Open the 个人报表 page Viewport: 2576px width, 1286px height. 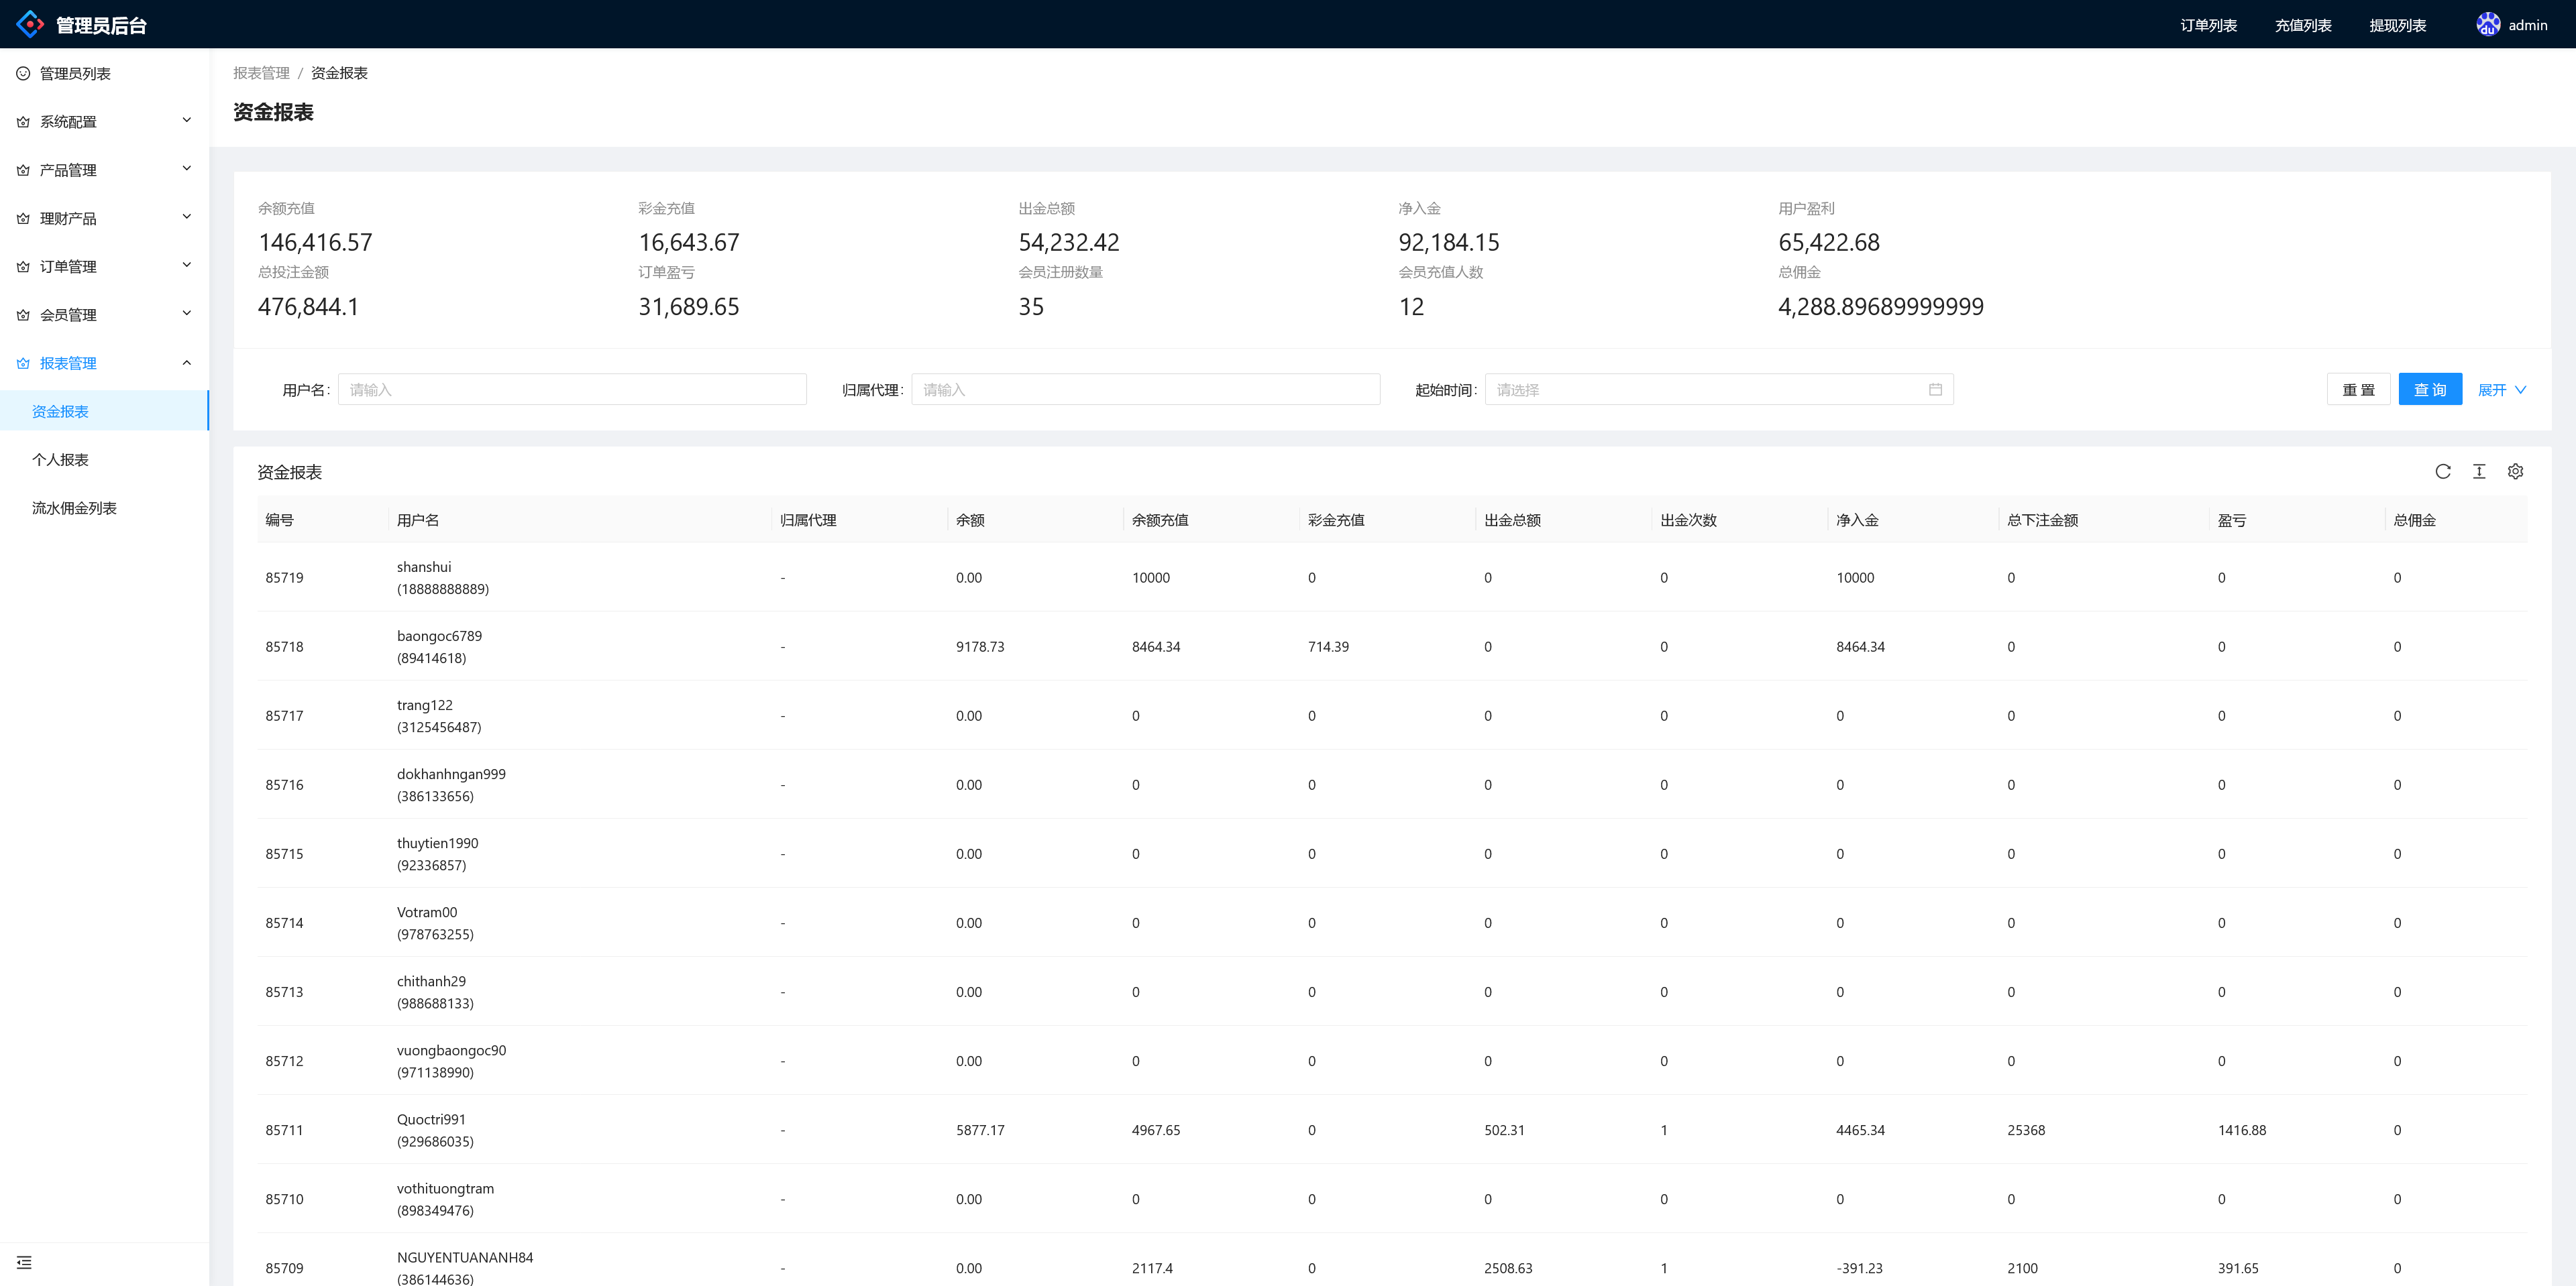[60, 460]
